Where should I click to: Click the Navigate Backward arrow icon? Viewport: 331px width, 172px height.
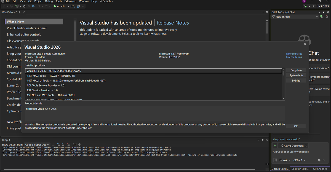4,6
